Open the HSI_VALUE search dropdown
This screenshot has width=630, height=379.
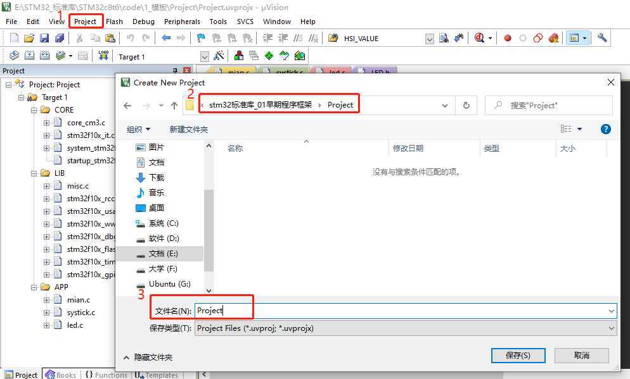(430, 39)
